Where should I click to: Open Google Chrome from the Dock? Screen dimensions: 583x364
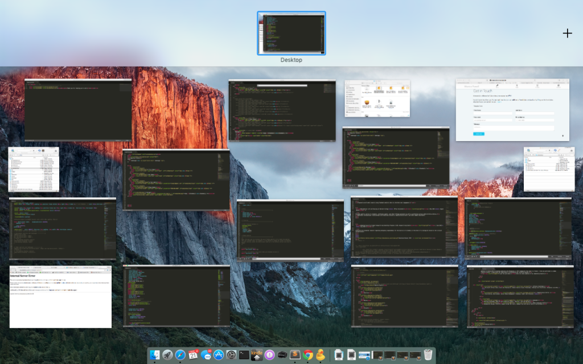[308, 355]
